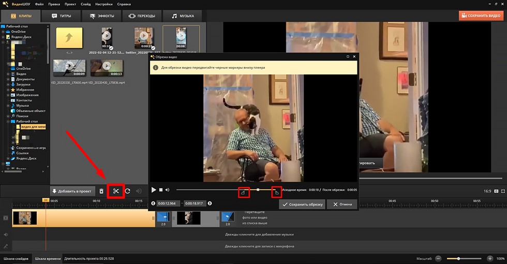Viewport: 507px width, 264px height.
Task: Expand the Загрузки folder node
Action: point(8,84)
